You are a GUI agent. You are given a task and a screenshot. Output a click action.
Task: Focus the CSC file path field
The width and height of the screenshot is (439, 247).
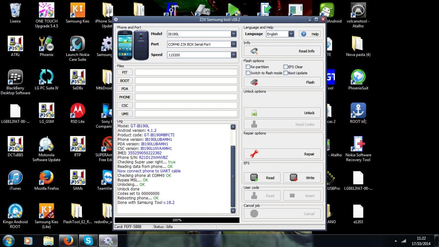point(186,105)
